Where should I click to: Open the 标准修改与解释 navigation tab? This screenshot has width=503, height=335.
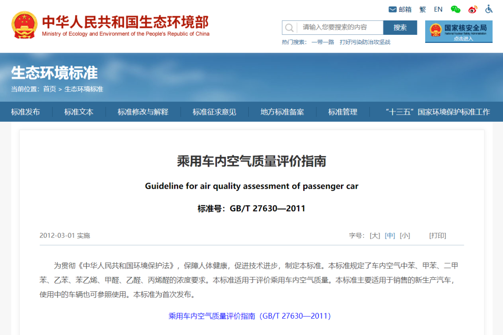tap(143, 112)
